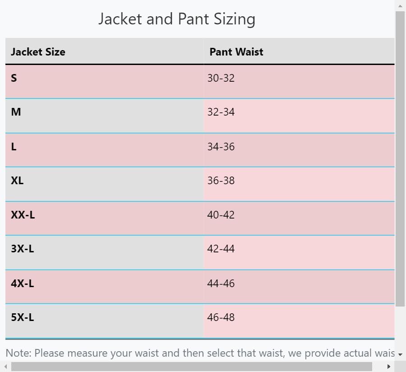The image size is (406, 372).
Task: Click the S jacket size row
Action: click(x=200, y=82)
